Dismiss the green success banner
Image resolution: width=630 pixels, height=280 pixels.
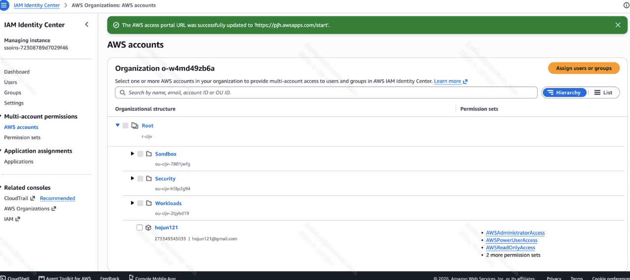tap(618, 25)
